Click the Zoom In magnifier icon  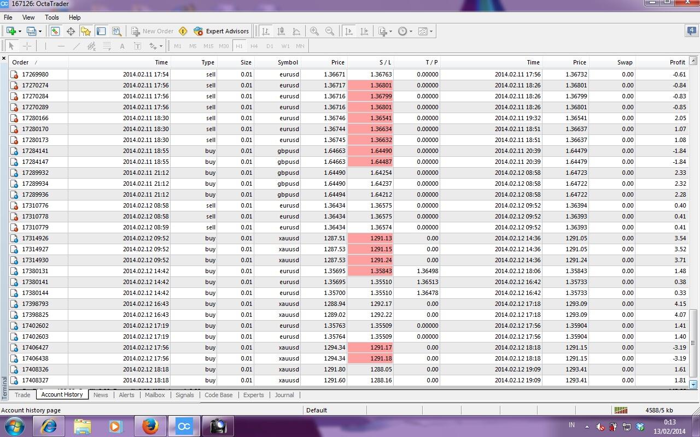click(x=314, y=31)
